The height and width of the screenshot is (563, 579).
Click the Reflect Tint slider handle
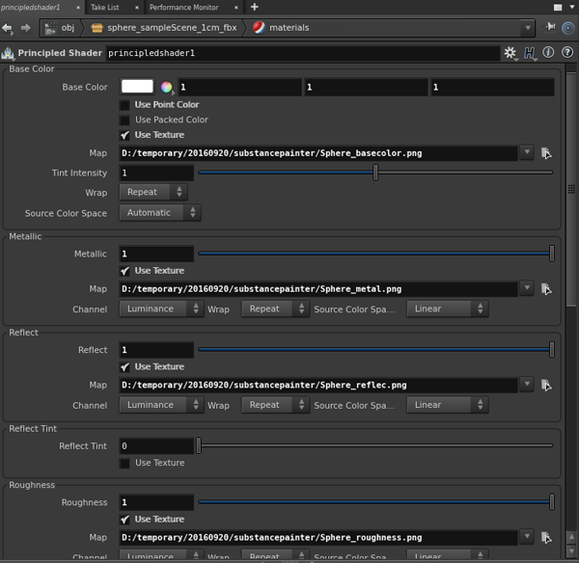(199, 445)
